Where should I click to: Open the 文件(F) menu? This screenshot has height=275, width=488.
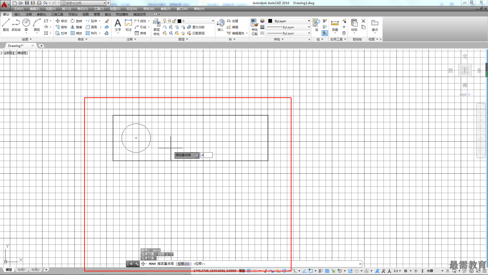pos(19,9)
